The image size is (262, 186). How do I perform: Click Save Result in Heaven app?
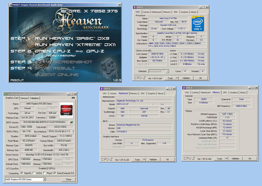pos(55,68)
